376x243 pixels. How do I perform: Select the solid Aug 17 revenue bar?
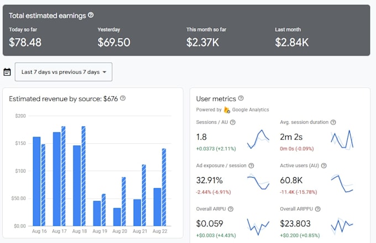pos(57,179)
